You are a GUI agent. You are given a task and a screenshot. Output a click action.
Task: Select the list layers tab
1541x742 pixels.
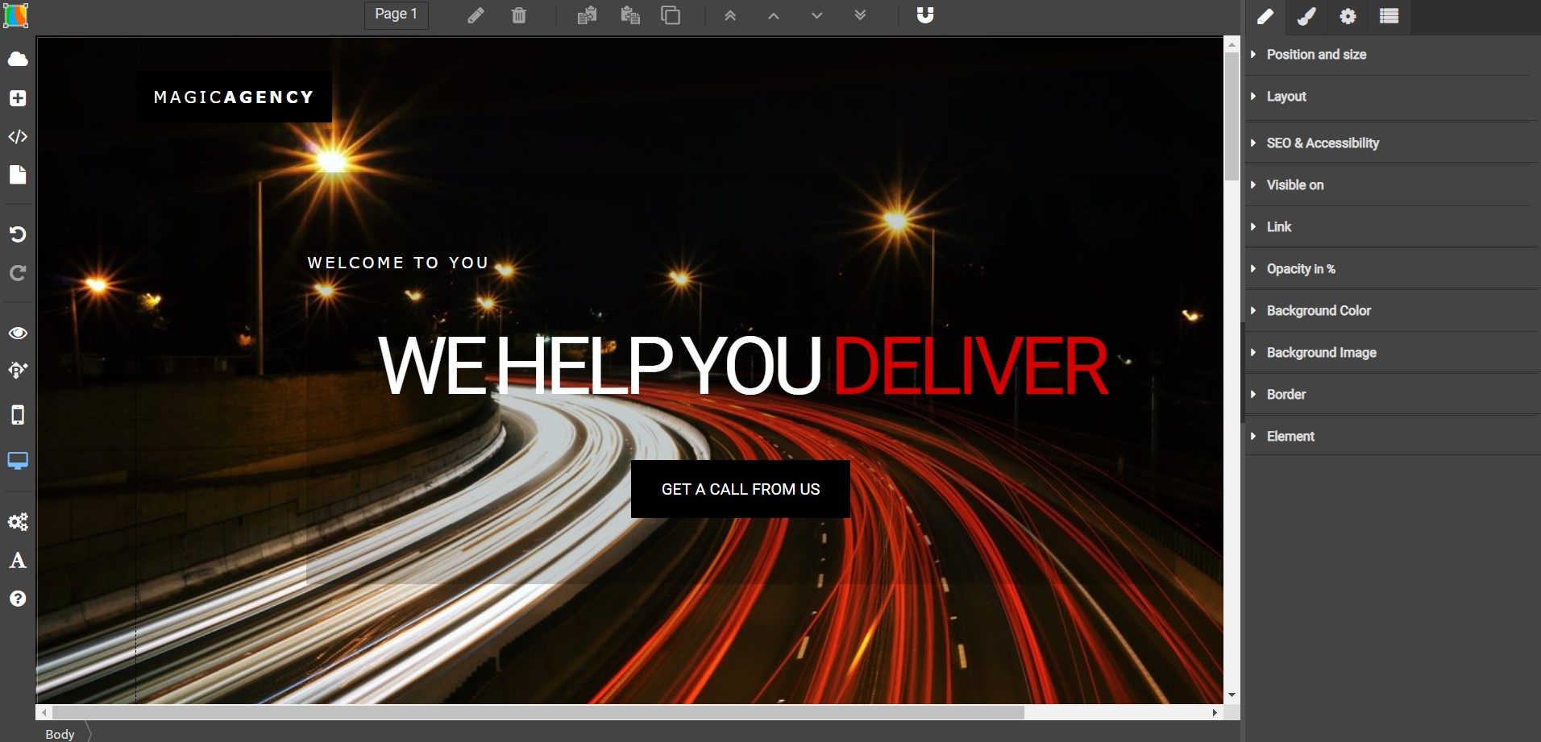[1389, 17]
